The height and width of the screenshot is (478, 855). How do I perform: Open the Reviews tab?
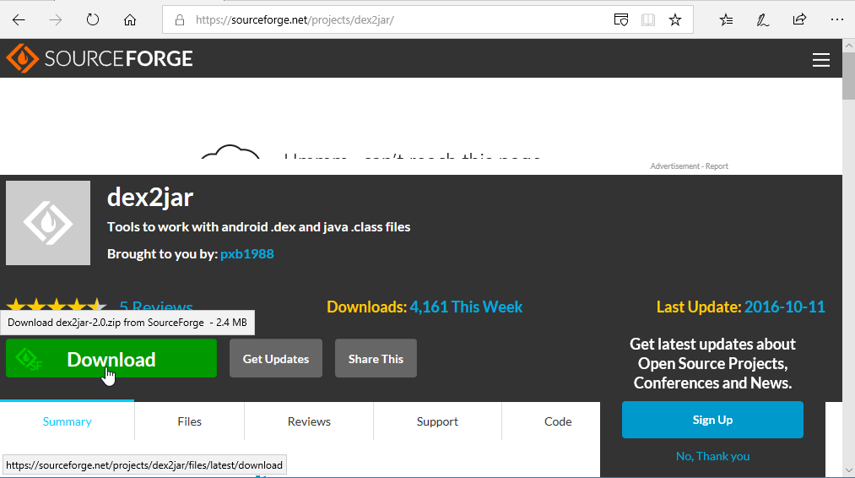click(309, 421)
